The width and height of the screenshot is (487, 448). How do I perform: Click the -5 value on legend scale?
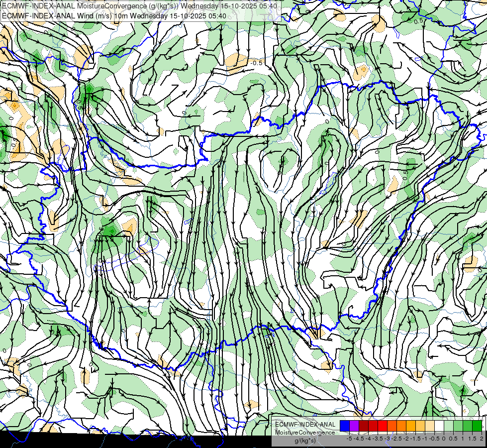pos(349,439)
